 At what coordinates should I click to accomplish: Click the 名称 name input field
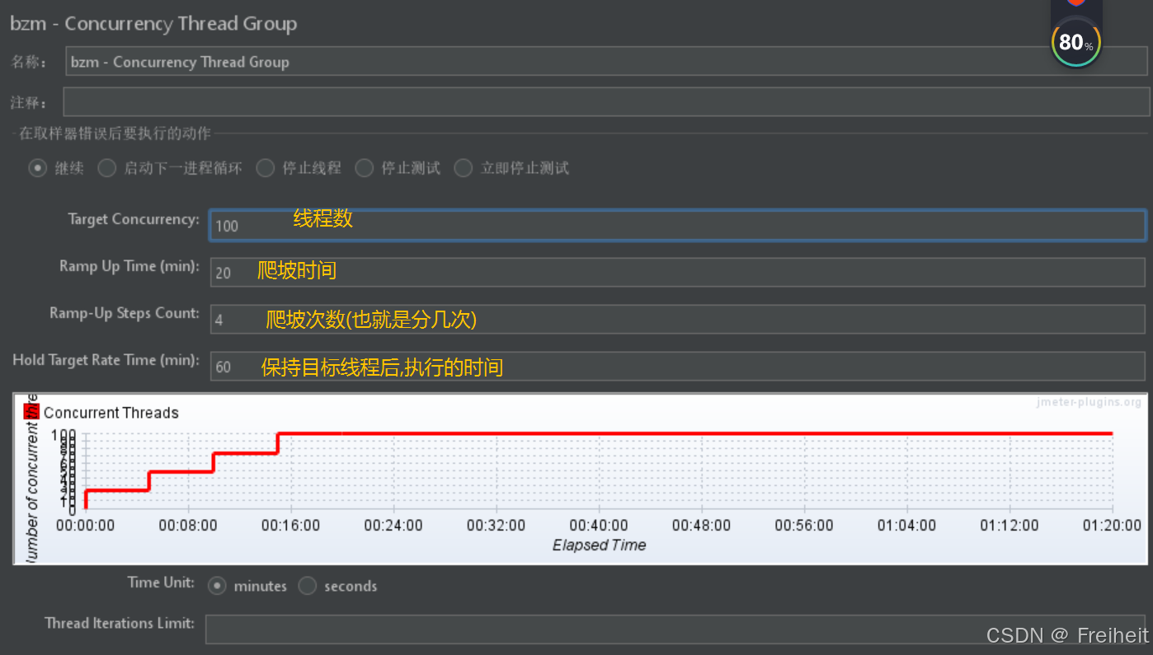click(606, 62)
